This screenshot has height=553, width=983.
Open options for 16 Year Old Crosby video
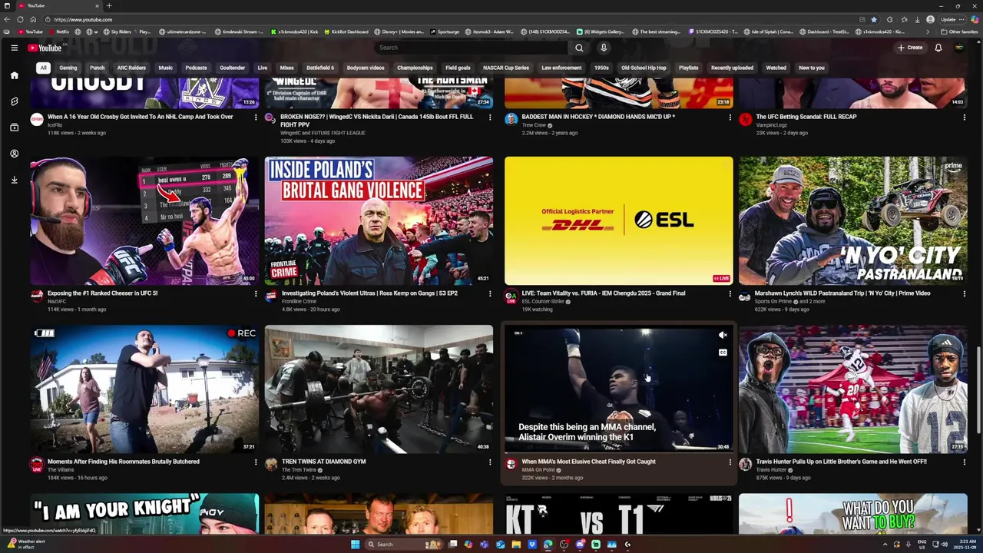(256, 117)
